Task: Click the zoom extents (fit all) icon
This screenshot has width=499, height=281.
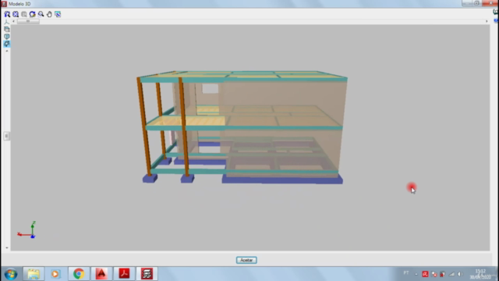Action: (x=16, y=14)
